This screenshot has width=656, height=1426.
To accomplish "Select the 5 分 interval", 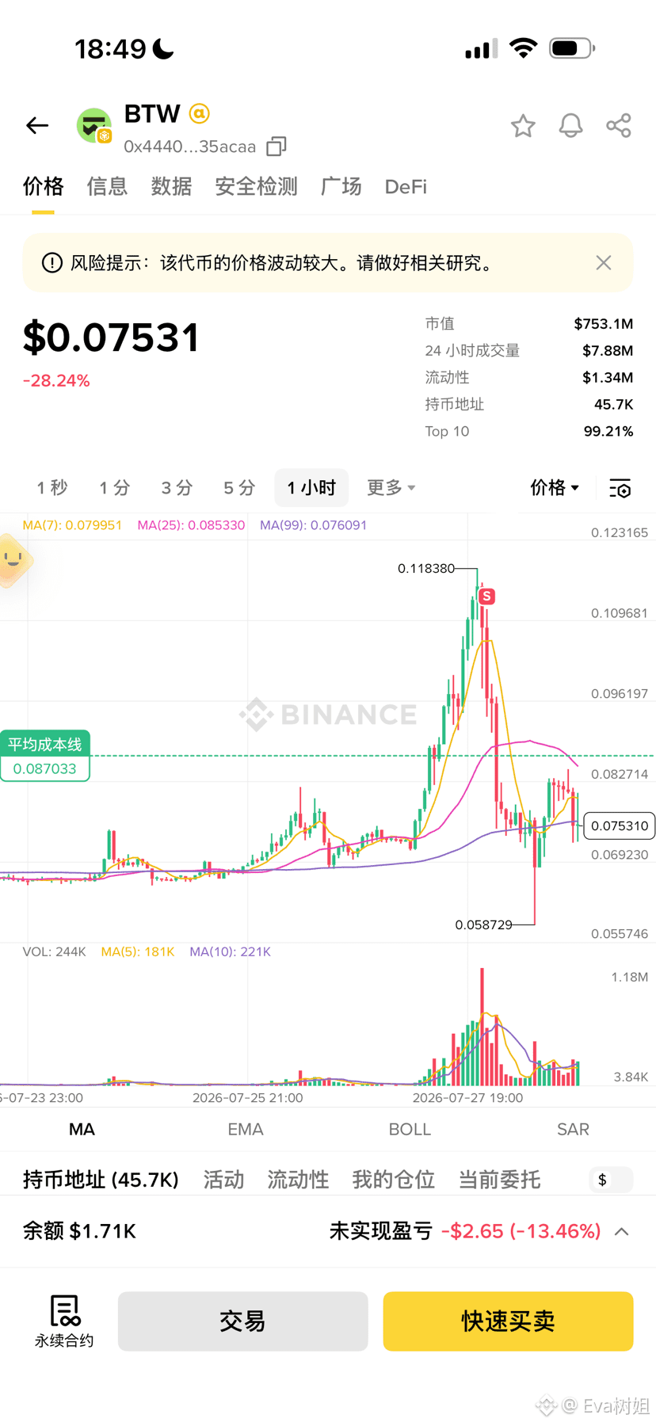I will (239, 488).
